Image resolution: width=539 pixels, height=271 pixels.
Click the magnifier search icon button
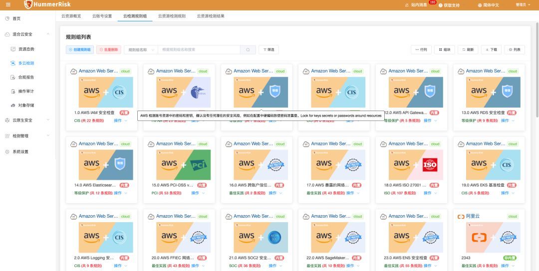(248, 50)
